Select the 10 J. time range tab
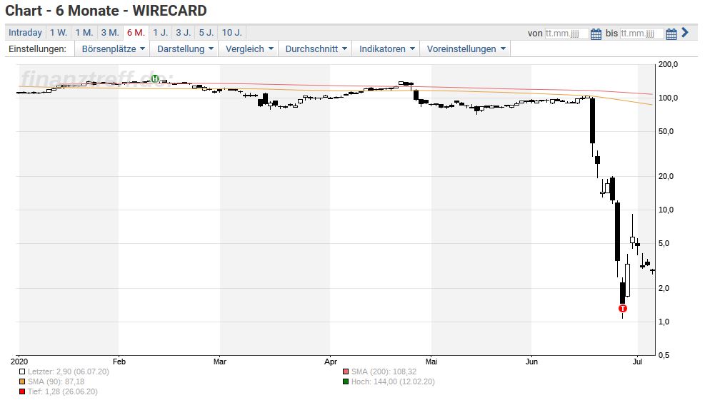 232,33
